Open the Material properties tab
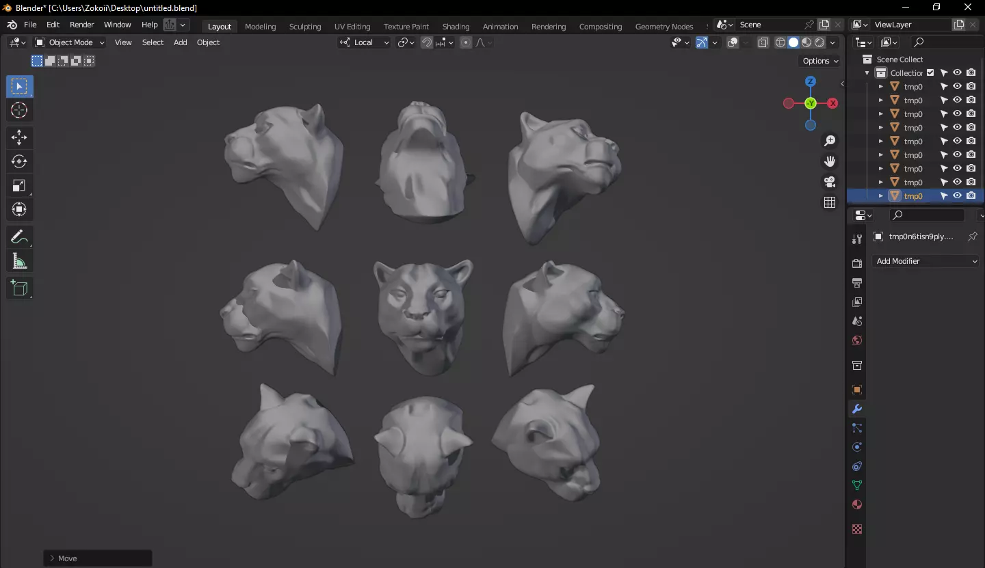This screenshot has width=985, height=568. 856,504
